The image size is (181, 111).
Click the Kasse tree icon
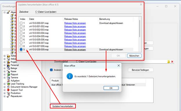[8, 71]
